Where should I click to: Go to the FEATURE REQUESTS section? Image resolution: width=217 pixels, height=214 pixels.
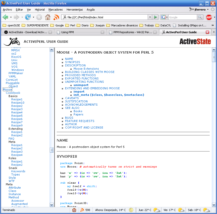point(80,121)
